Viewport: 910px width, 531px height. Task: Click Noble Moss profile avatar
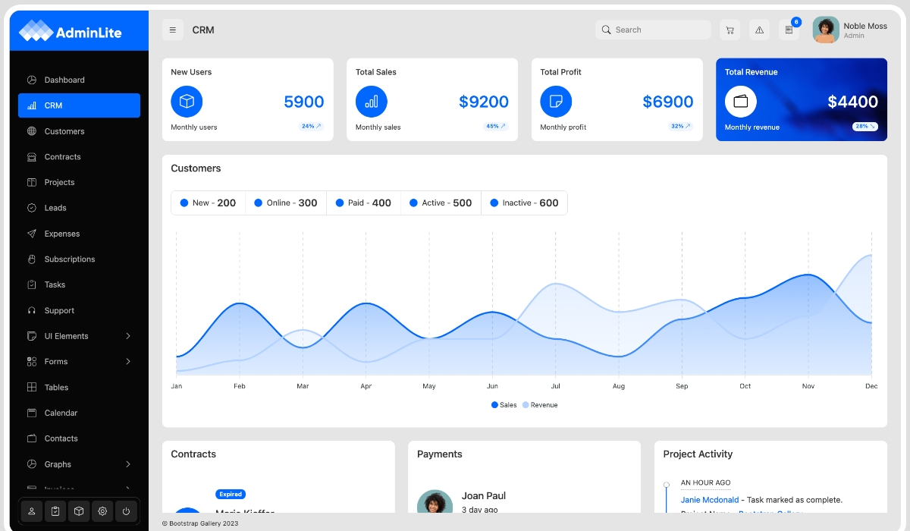pos(826,30)
